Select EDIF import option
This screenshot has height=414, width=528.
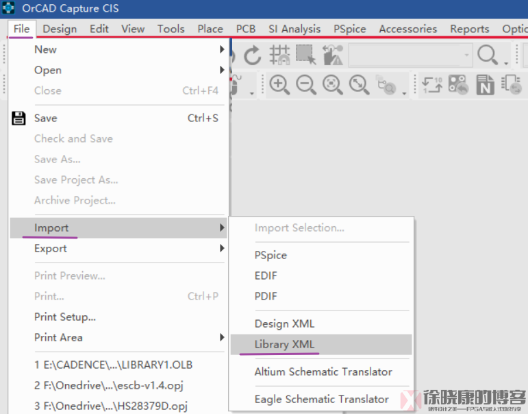pyautogui.click(x=321, y=276)
